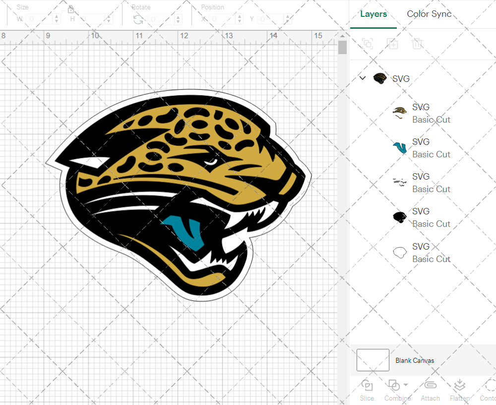Image resolution: width=496 pixels, height=405 pixels.
Task: Click the gold spots layer thumbnail
Action: 399,113
